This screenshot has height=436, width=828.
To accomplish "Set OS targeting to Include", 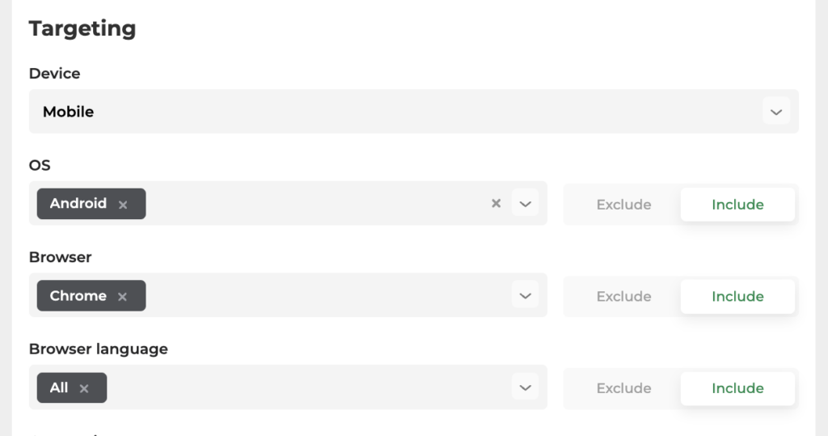I will point(737,205).
